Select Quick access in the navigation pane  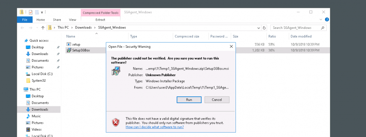39,41
